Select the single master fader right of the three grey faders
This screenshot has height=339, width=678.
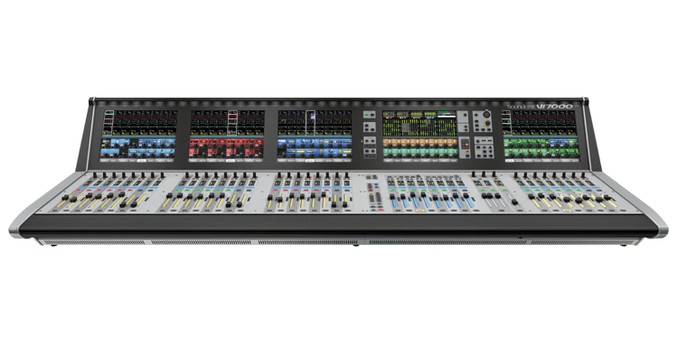click(x=514, y=202)
